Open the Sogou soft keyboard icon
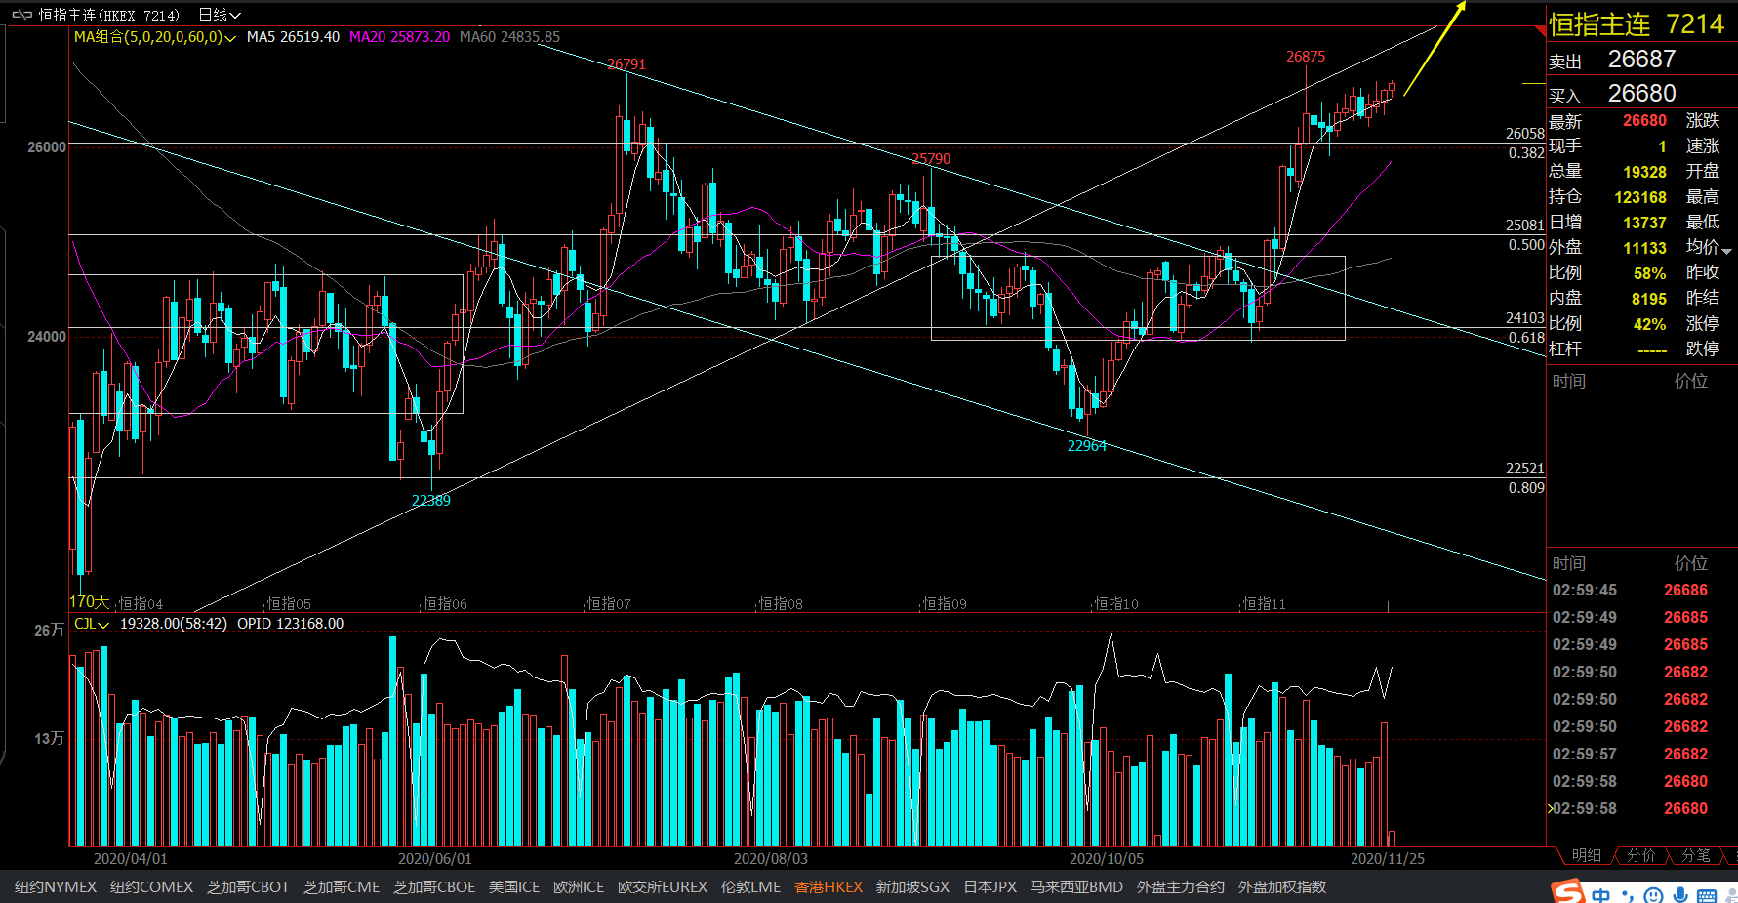This screenshot has width=1738, height=903. [x=1707, y=895]
